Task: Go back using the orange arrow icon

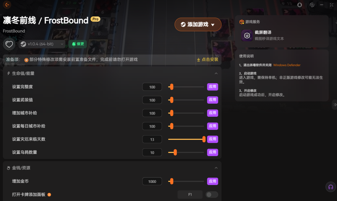Action: pos(7,5)
